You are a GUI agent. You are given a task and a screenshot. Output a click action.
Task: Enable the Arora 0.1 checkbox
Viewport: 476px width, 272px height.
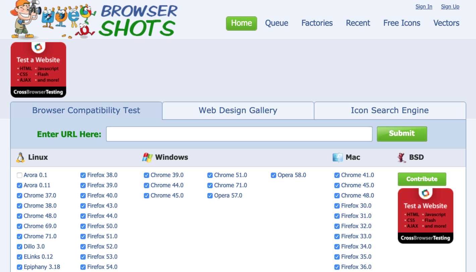[19, 175]
